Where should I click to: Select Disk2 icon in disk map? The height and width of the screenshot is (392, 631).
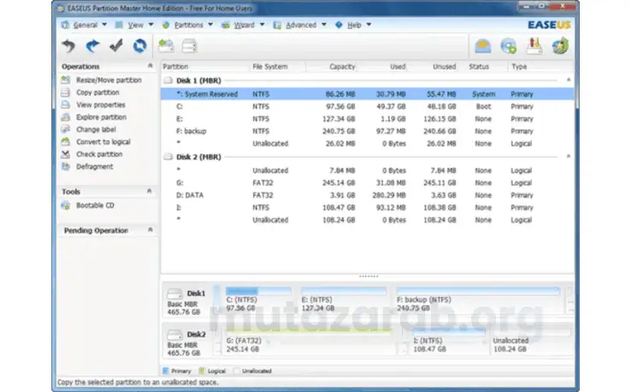click(174, 335)
